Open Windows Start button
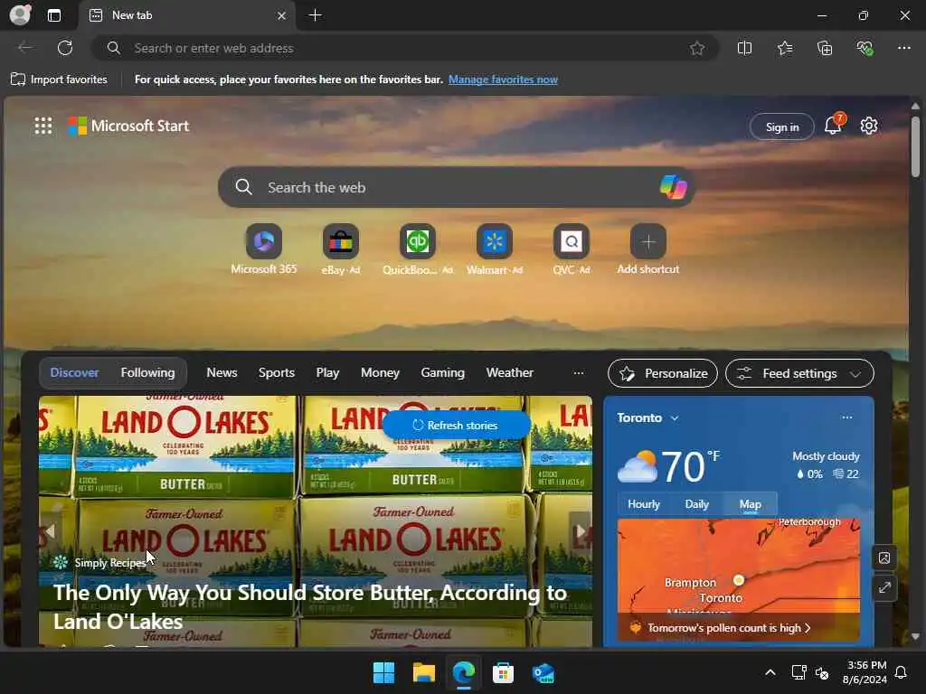The width and height of the screenshot is (926, 694). click(x=383, y=672)
